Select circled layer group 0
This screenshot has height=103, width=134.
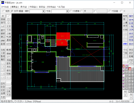124,66
